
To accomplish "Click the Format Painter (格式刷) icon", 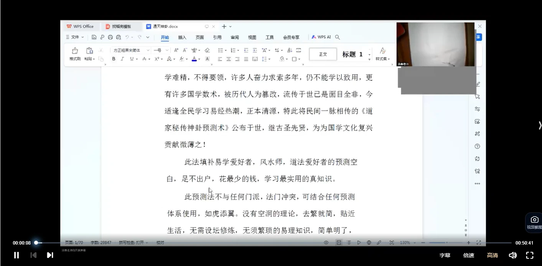I will (x=75, y=51).
